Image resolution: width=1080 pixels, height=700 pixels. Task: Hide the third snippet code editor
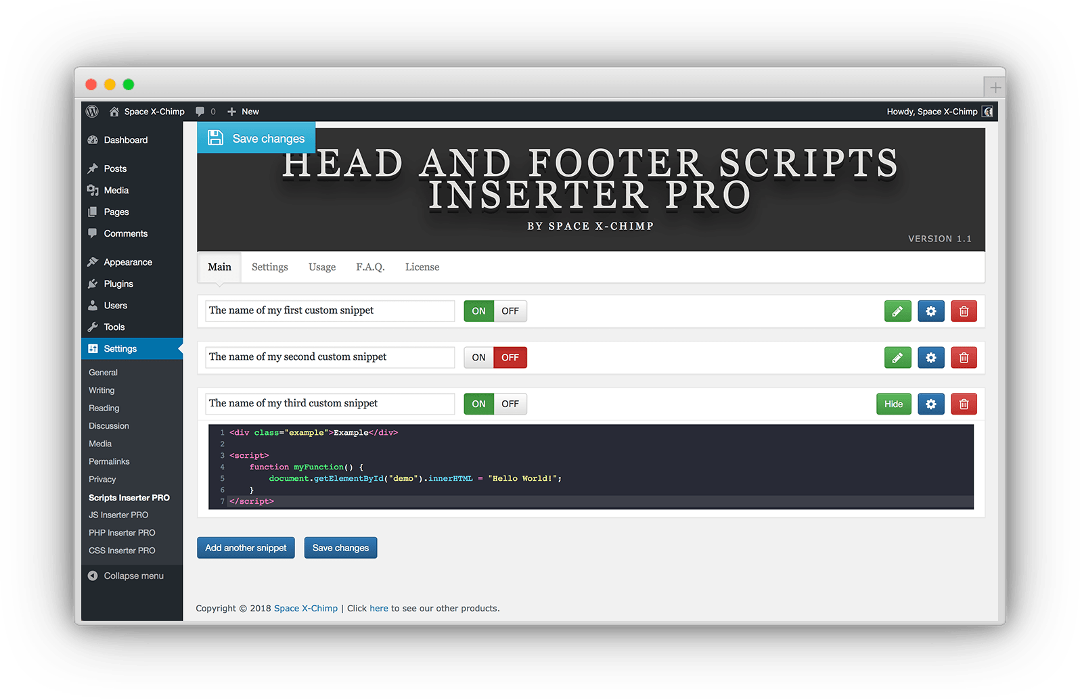click(x=893, y=404)
